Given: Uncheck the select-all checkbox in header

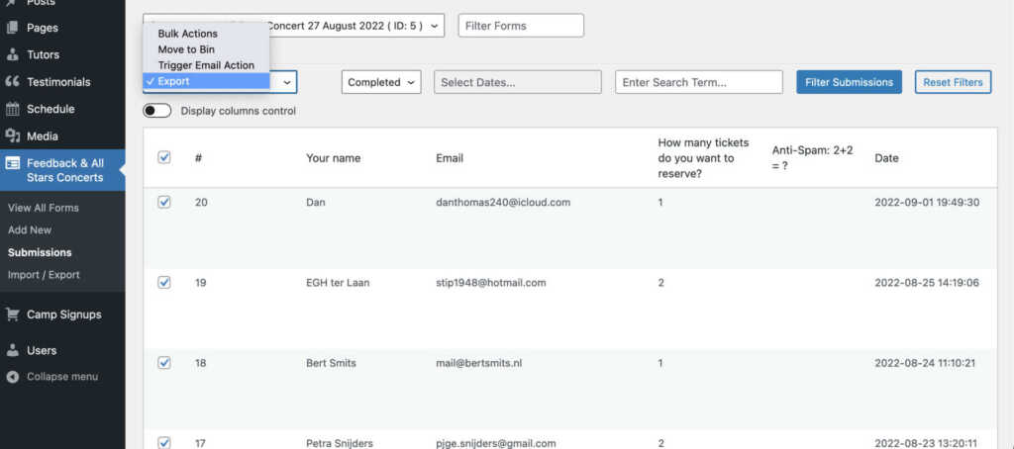Looking at the screenshot, I should [x=164, y=157].
